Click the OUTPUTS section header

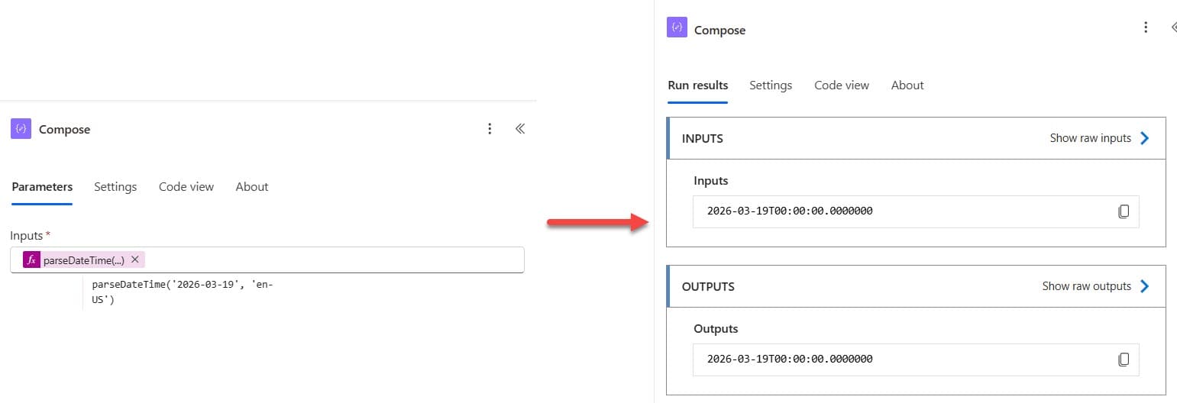click(x=917, y=286)
